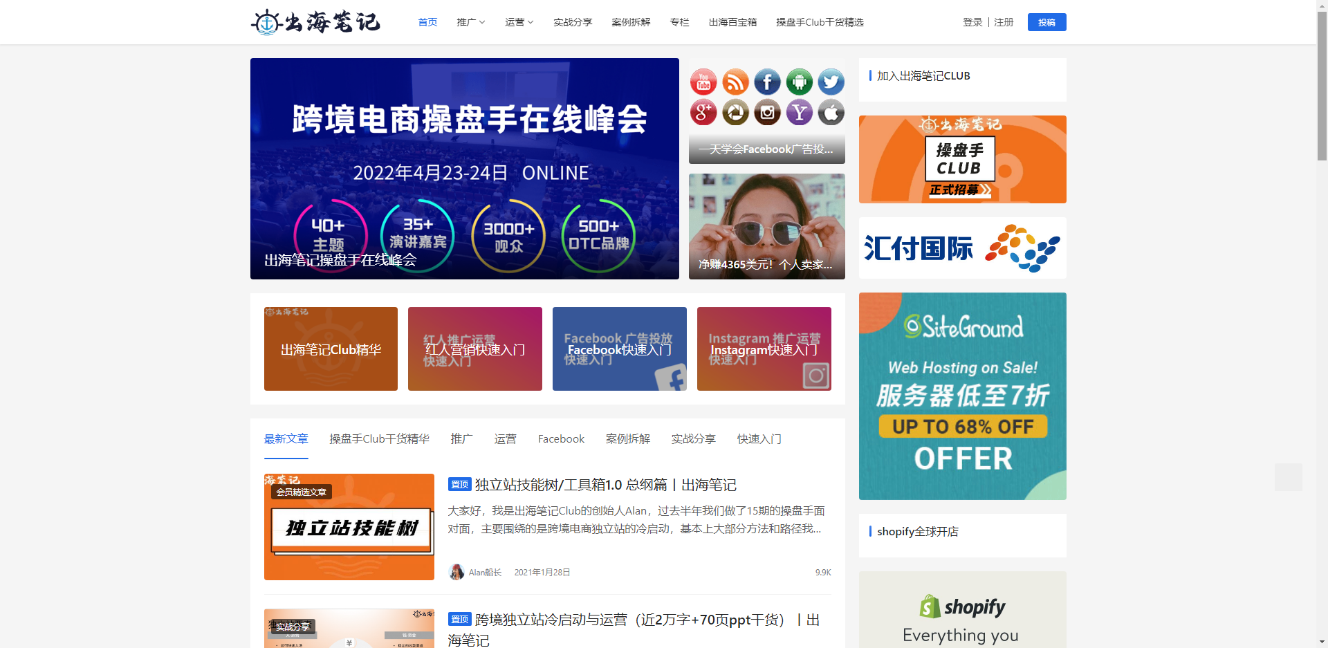Open the shopify advertisement banner
This screenshot has width=1328, height=648.
tap(963, 609)
